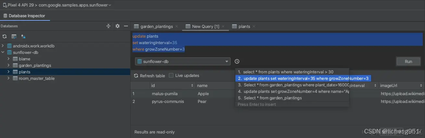Select the garden_plantings table in tree
The width and height of the screenshot is (425, 138).
(35, 65)
